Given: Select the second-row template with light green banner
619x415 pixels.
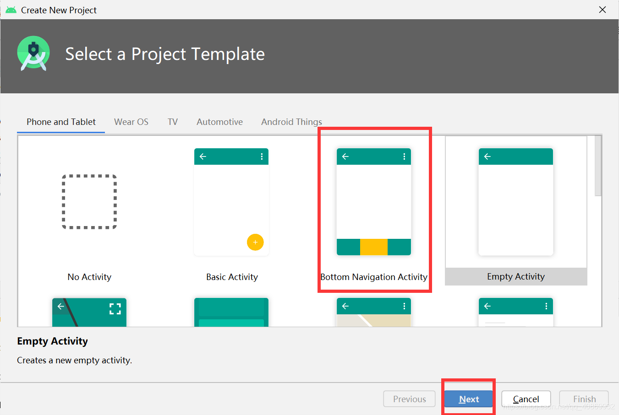Looking at the screenshot, I should 231,312.
